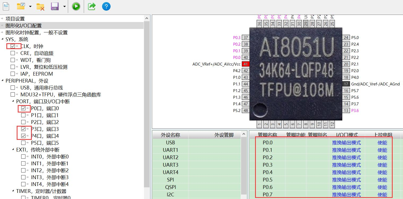Click 使能 pull-up link in P0.1 row
The height and width of the screenshot is (199, 403).
click(x=382, y=150)
